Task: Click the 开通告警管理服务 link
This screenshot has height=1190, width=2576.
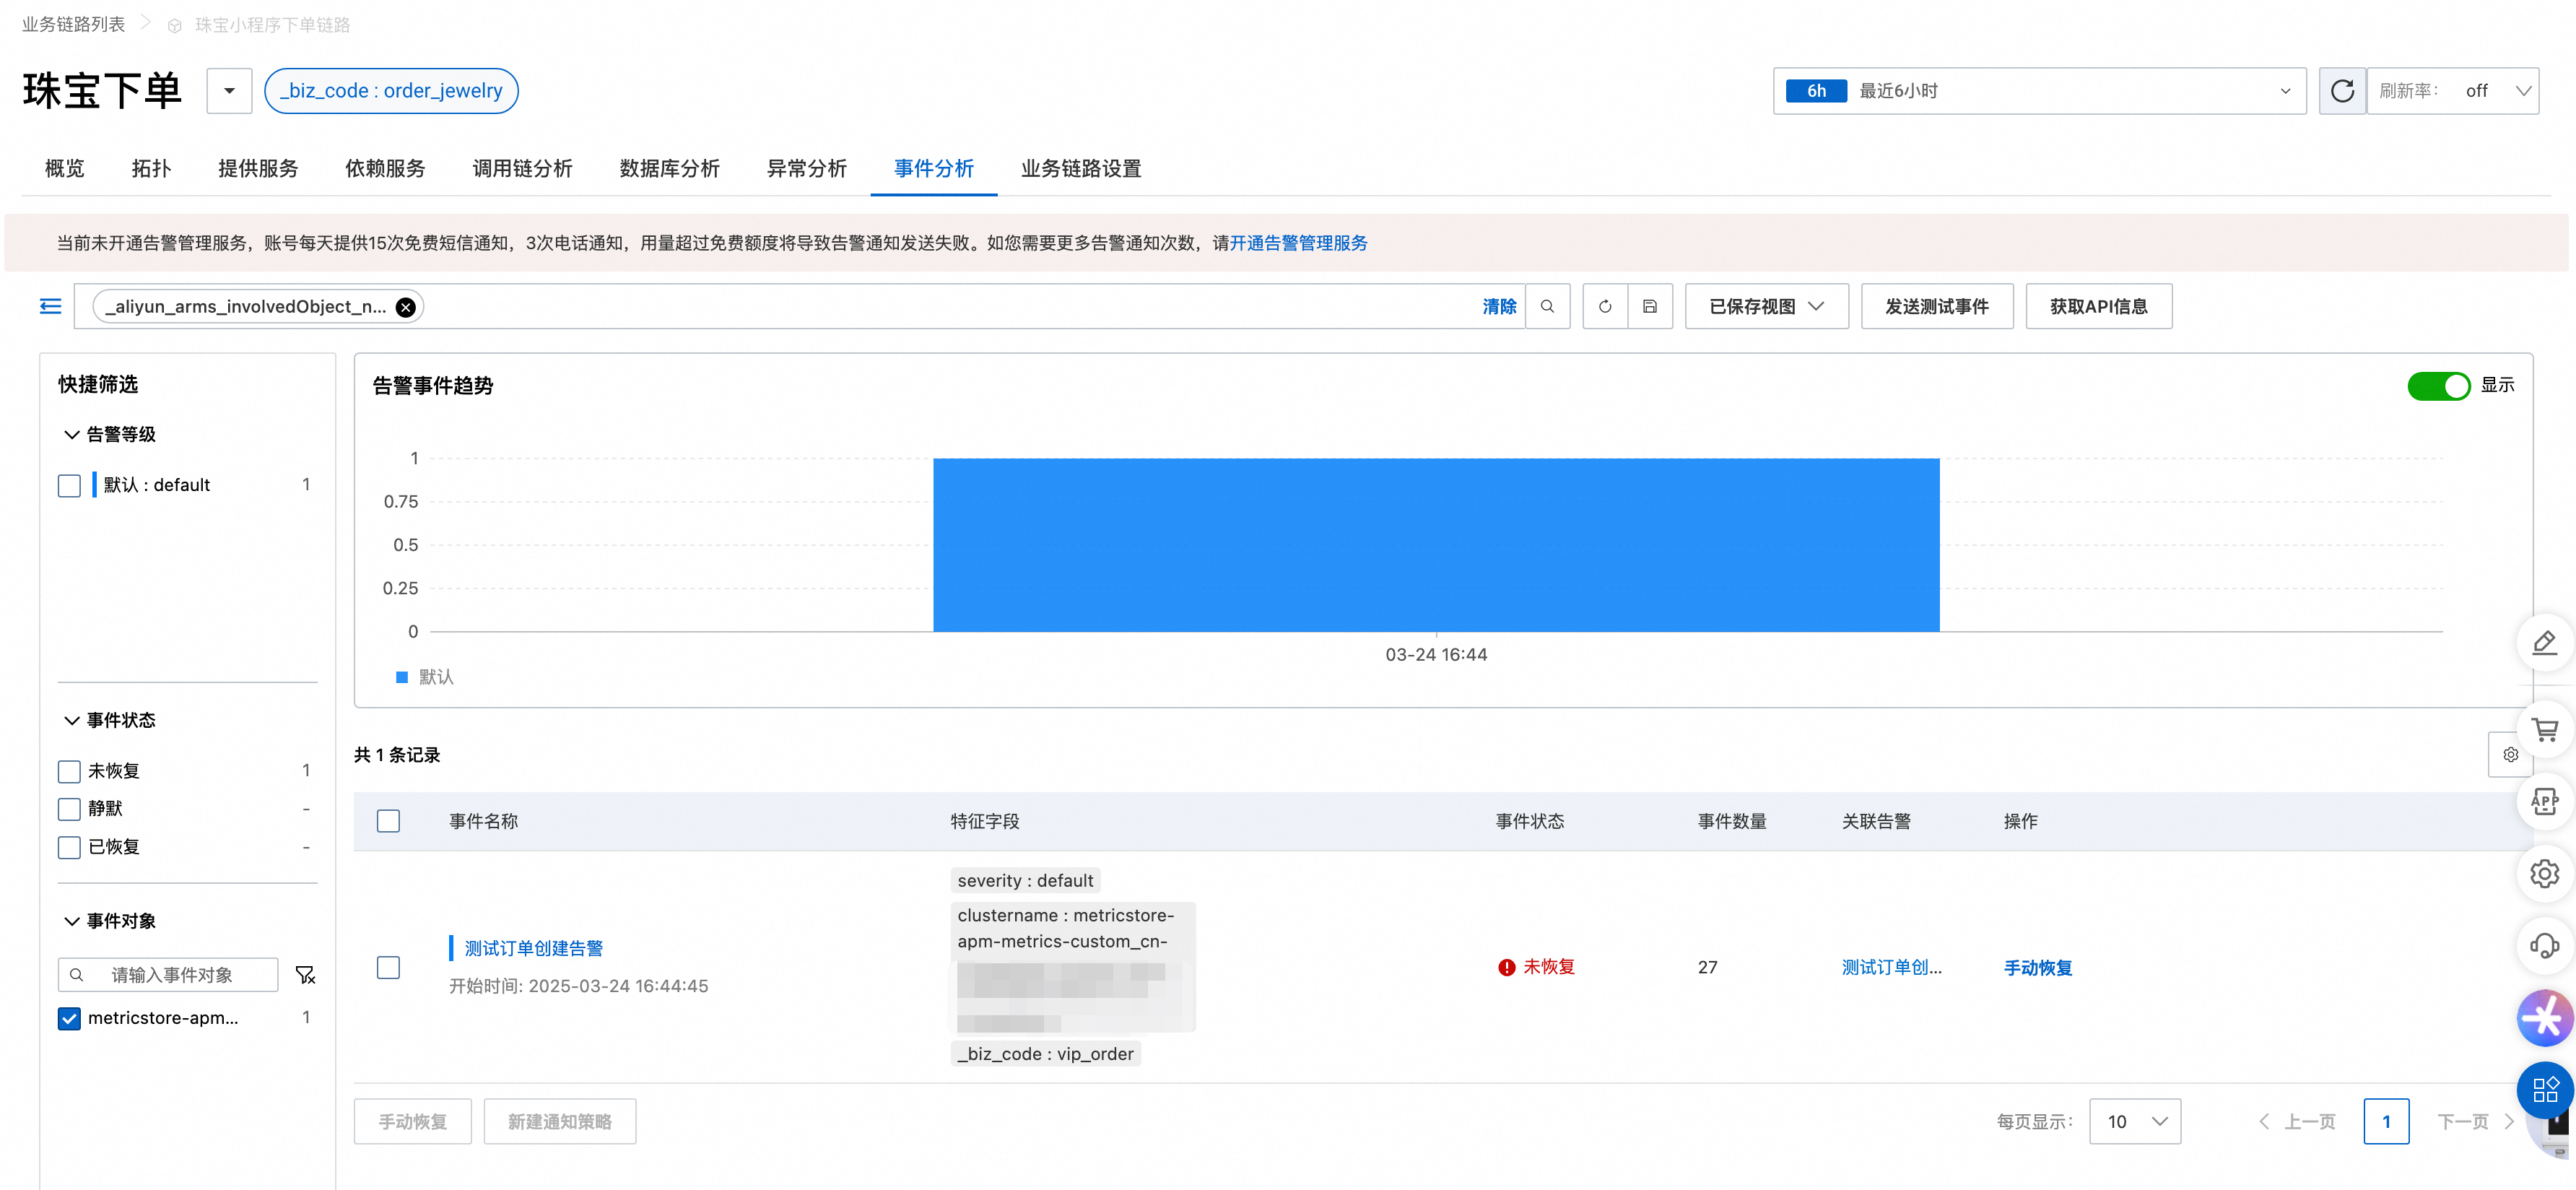Action: click(1298, 243)
